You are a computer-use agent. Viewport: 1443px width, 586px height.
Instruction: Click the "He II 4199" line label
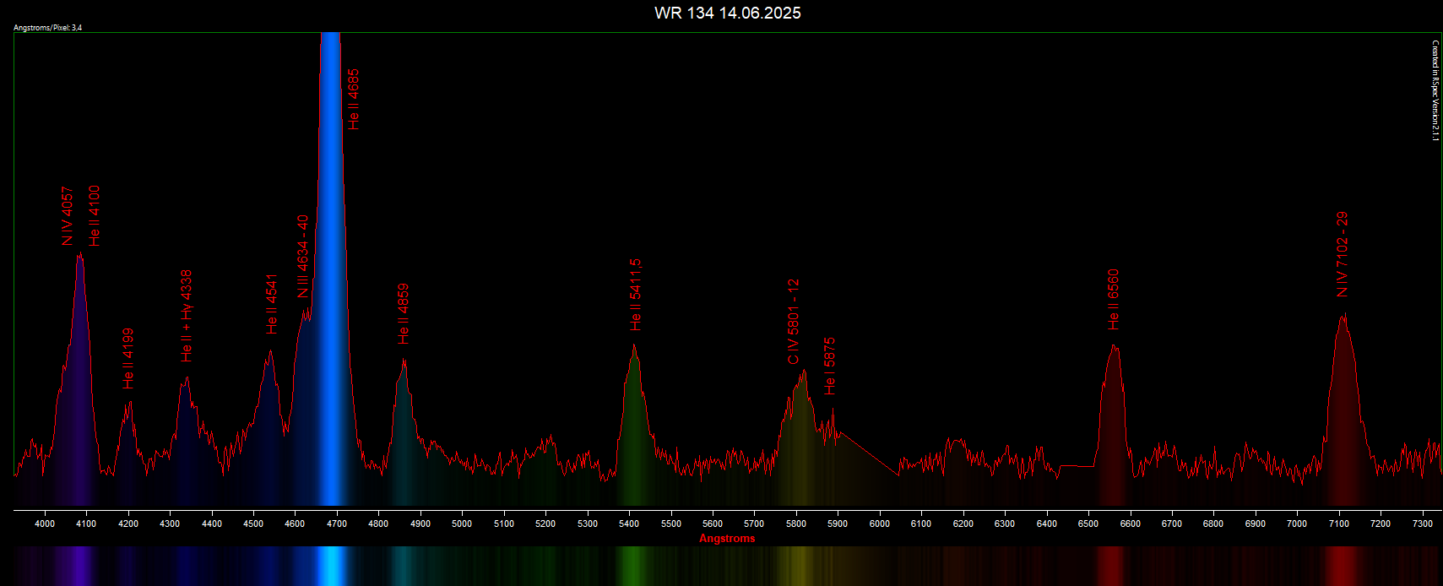(128, 359)
